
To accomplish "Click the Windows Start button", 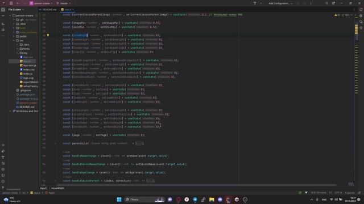I will point(119,199).
